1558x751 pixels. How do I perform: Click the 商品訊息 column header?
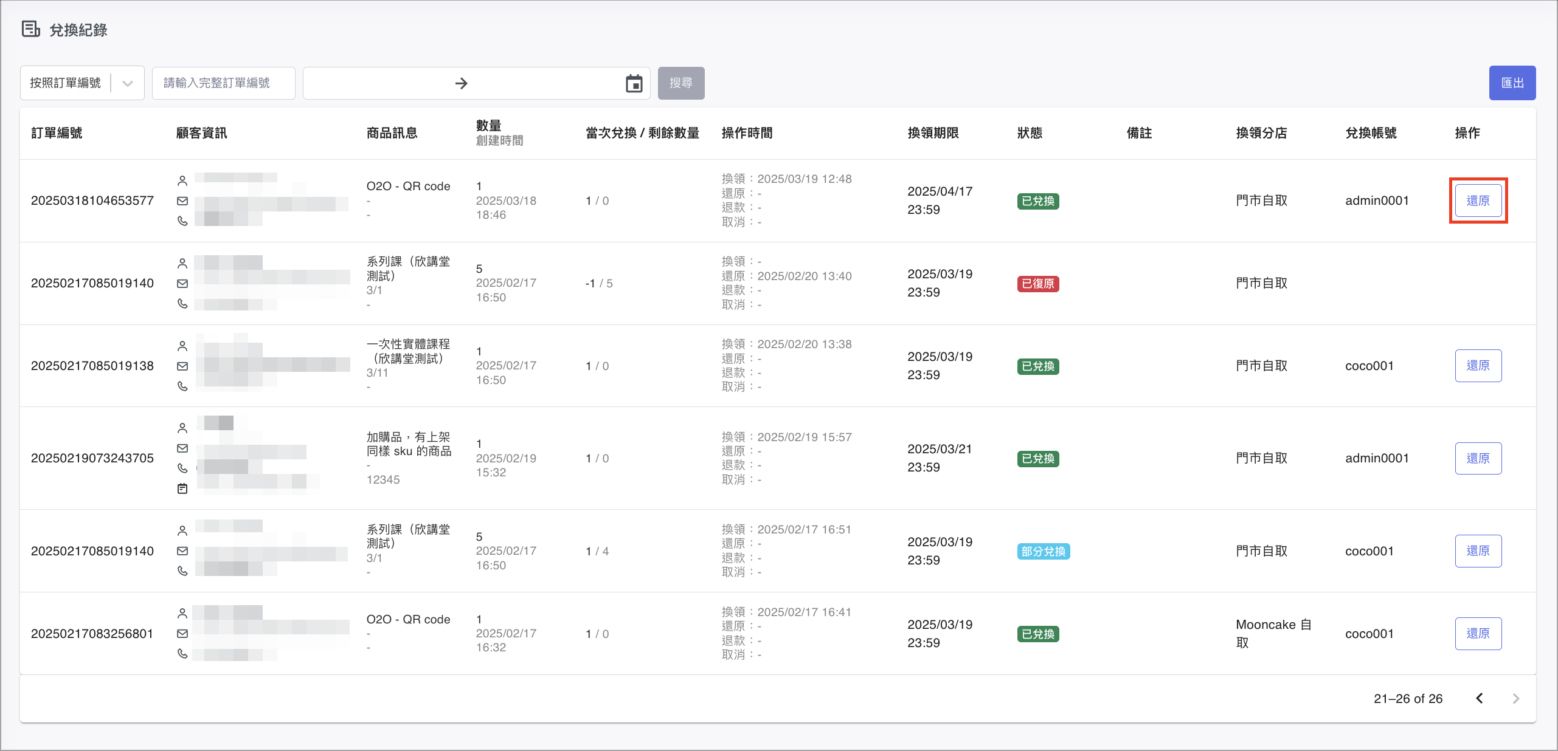pos(392,133)
